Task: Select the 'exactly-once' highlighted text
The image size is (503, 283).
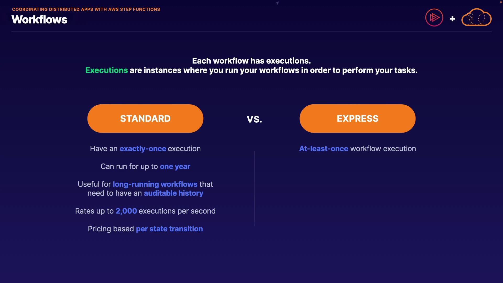Action: (143, 149)
